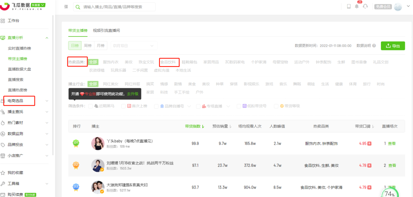
Task: Click the 去升级 upgrade link in tooltip
Action: point(132,94)
